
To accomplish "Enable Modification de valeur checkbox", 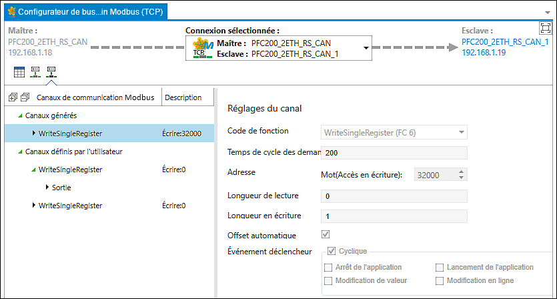I will pos(328,281).
